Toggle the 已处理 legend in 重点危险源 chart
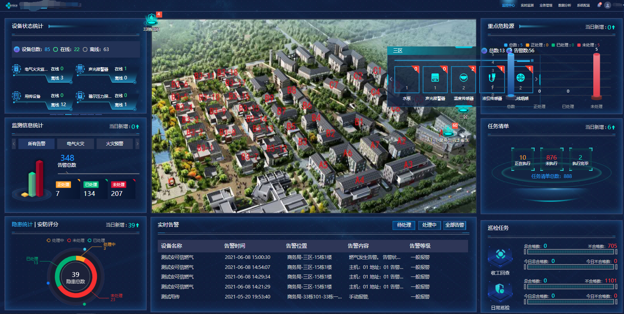Viewport: 624px width, 314px height. click(x=563, y=45)
